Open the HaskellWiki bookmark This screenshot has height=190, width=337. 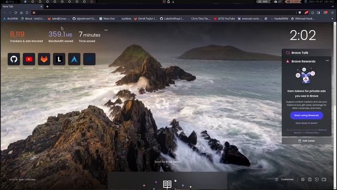pyautogui.click(x=279, y=19)
